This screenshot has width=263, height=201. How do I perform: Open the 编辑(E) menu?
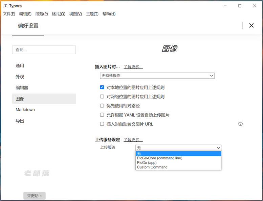[x=25, y=14]
